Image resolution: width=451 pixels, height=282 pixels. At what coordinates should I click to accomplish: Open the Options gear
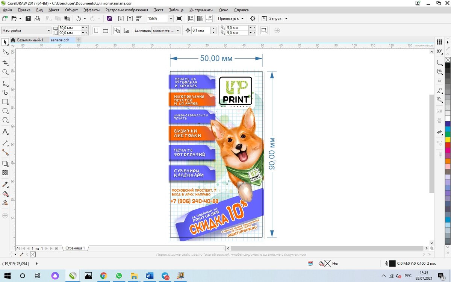coord(253,18)
